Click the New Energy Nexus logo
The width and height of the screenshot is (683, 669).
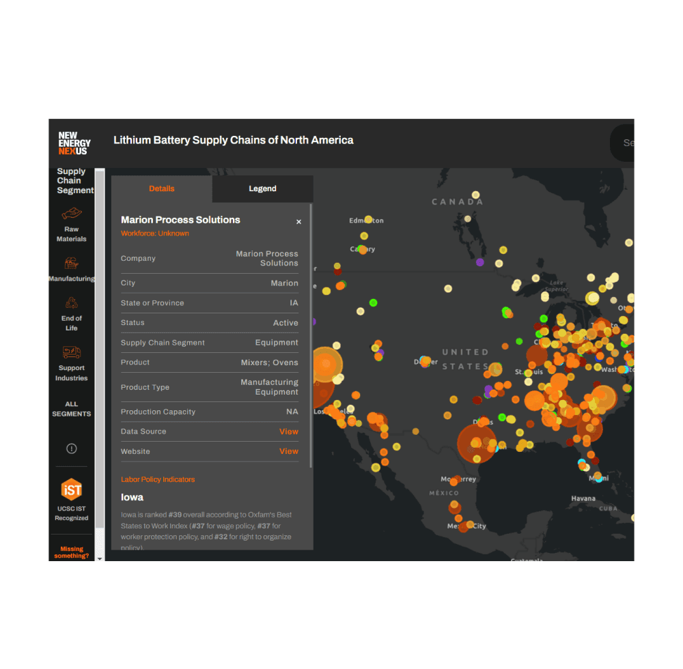point(74,143)
